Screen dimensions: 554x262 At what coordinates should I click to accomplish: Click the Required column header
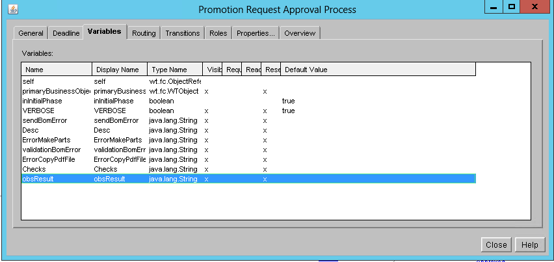tap(231, 70)
